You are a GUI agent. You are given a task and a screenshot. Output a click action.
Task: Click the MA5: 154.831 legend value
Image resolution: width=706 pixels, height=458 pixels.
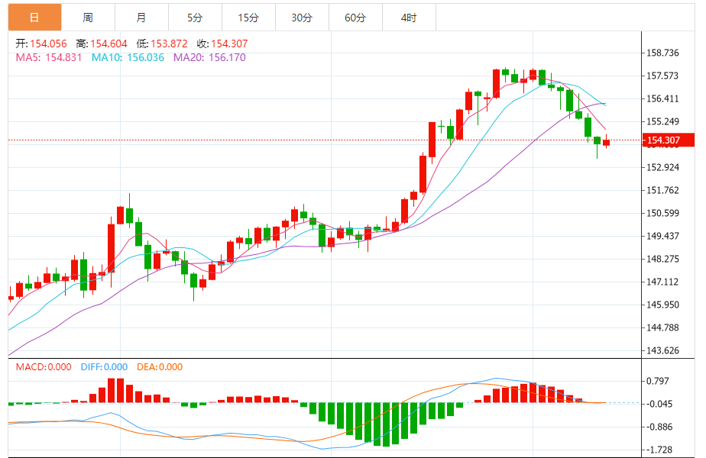pos(49,57)
